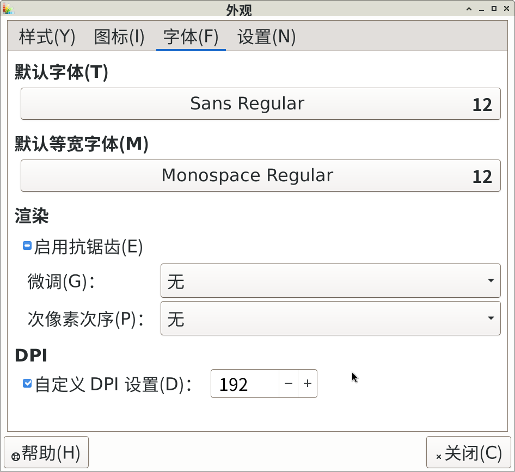515x472 pixels.
Task: Click the DPI value field showing 192
Action: point(245,384)
